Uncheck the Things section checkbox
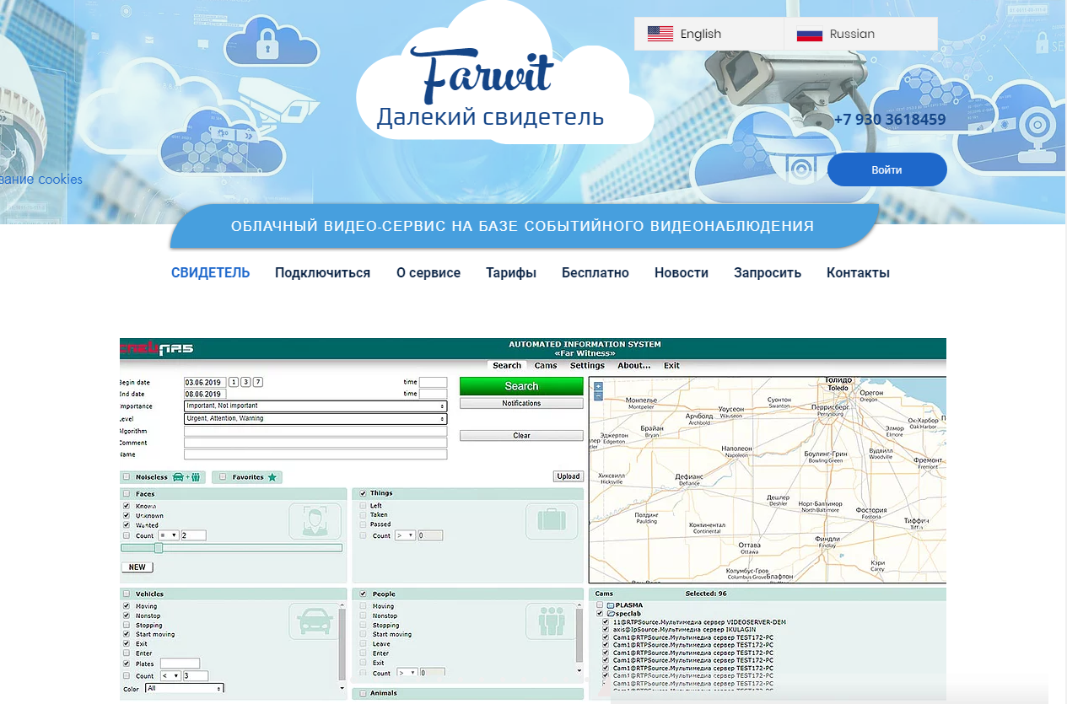Screen dimensions: 1067x704 point(363,493)
